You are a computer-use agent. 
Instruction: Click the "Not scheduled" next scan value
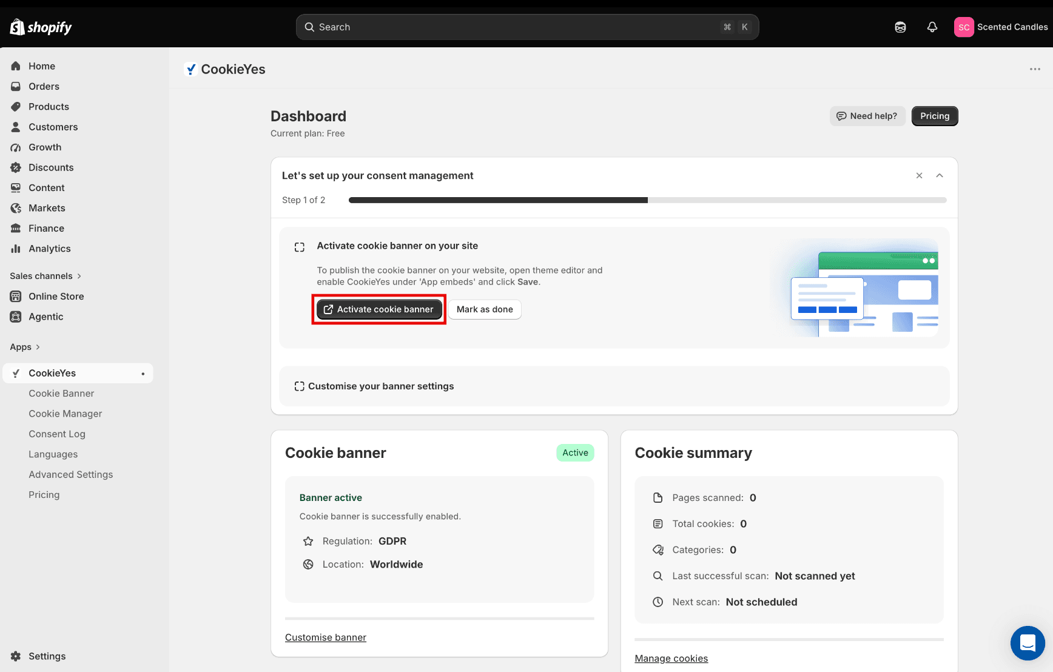click(x=761, y=602)
